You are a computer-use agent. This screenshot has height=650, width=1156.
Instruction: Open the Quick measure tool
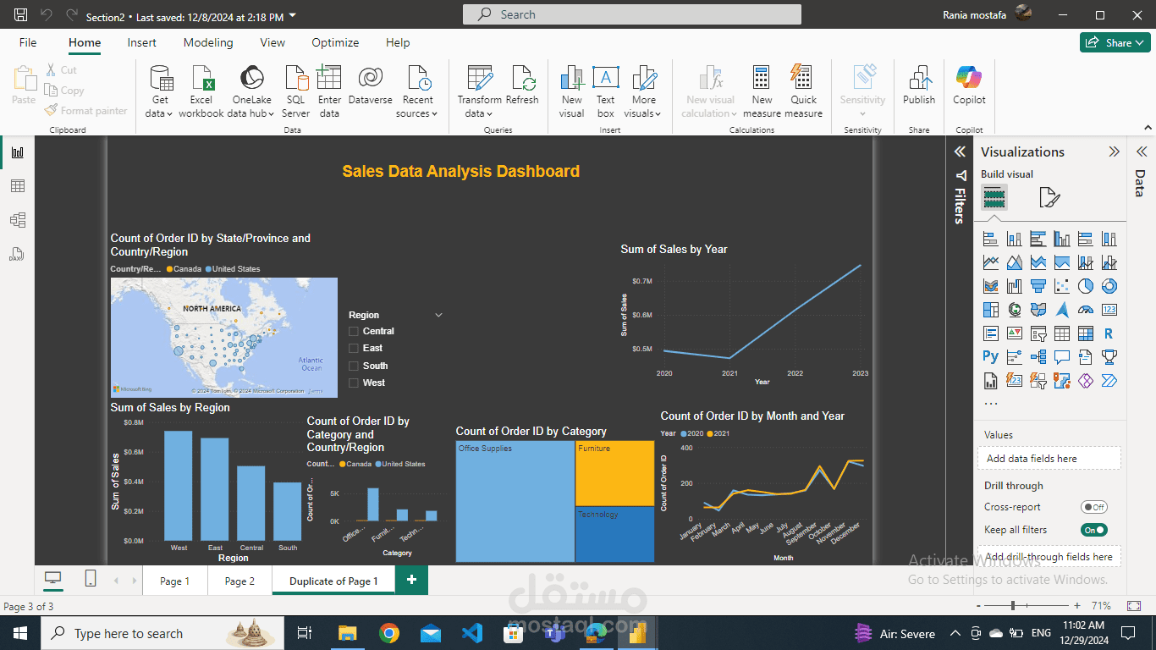(803, 91)
